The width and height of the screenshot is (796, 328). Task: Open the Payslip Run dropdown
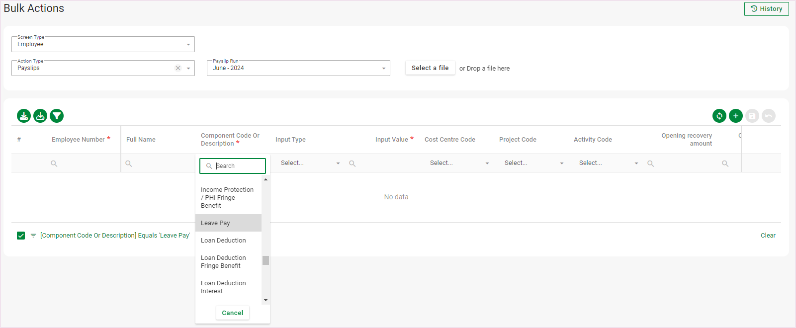pos(383,68)
